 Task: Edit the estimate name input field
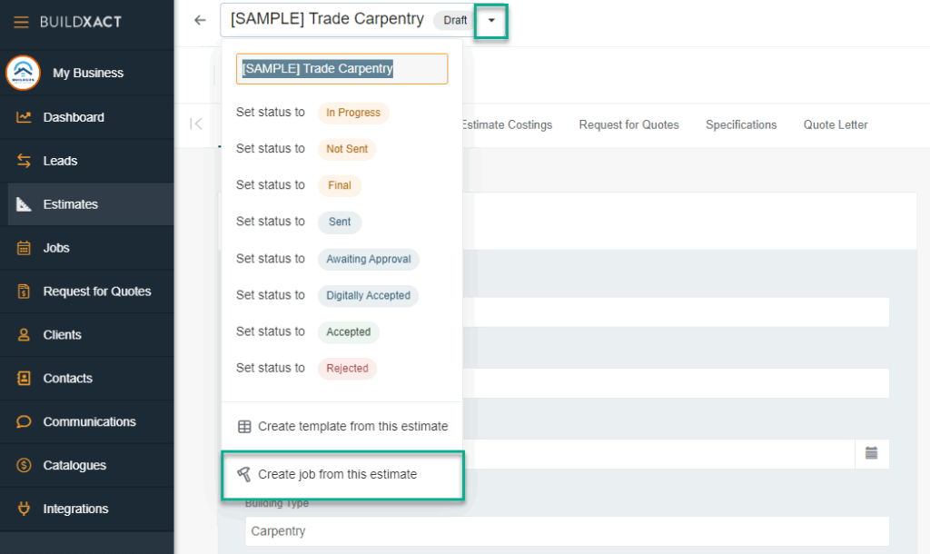341,68
